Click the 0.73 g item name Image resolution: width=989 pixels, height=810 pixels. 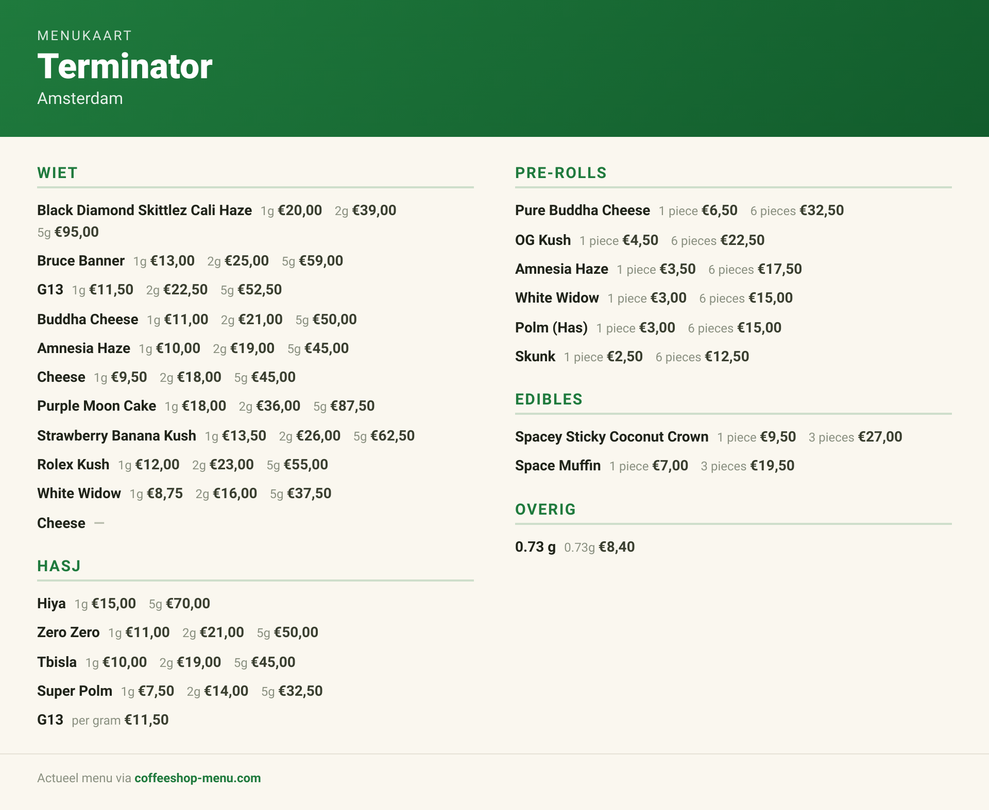click(x=535, y=547)
